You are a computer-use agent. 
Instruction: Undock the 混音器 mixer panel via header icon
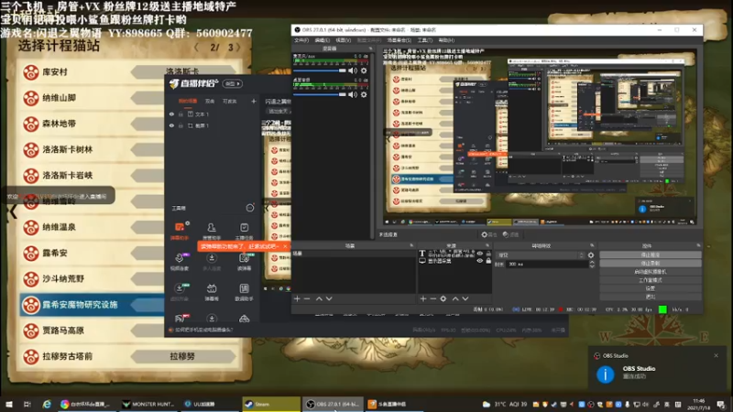pyautogui.click(x=370, y=49)
